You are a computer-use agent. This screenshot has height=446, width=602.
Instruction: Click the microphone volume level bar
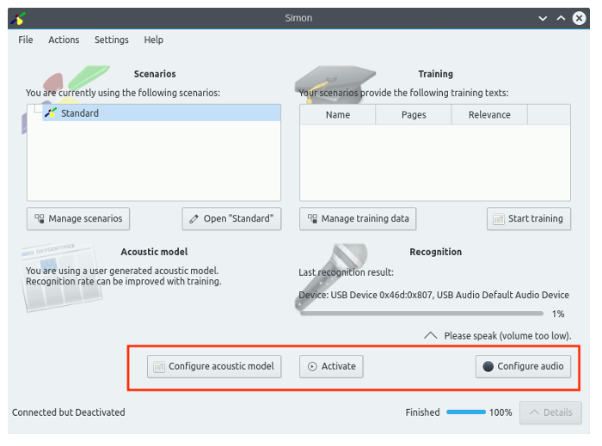421,314
